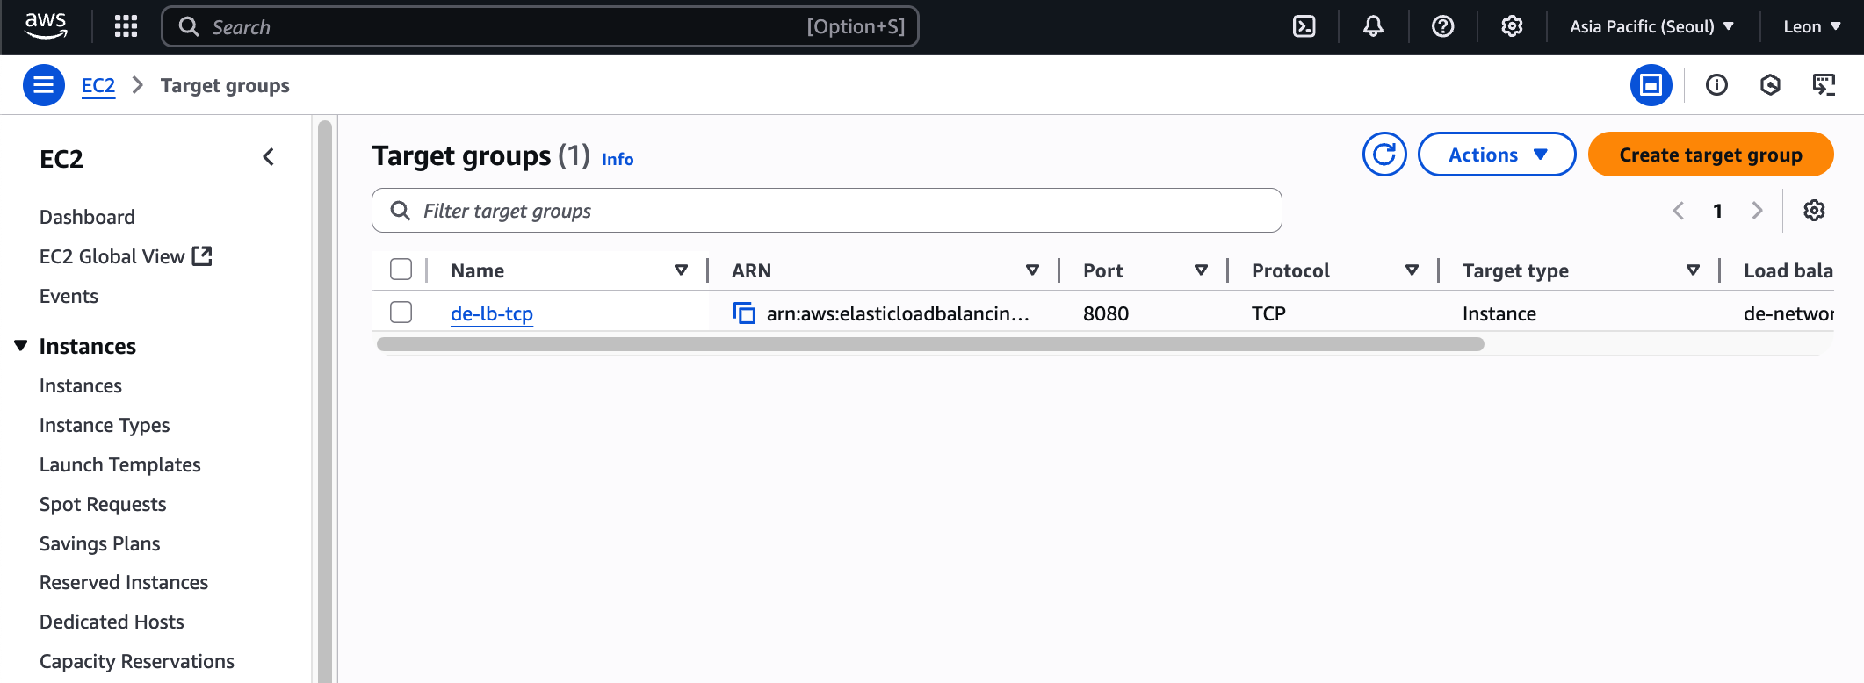1864x683 pixels.
Task: Click the de-networ load balancer cell
Action: pos(1788,313)
